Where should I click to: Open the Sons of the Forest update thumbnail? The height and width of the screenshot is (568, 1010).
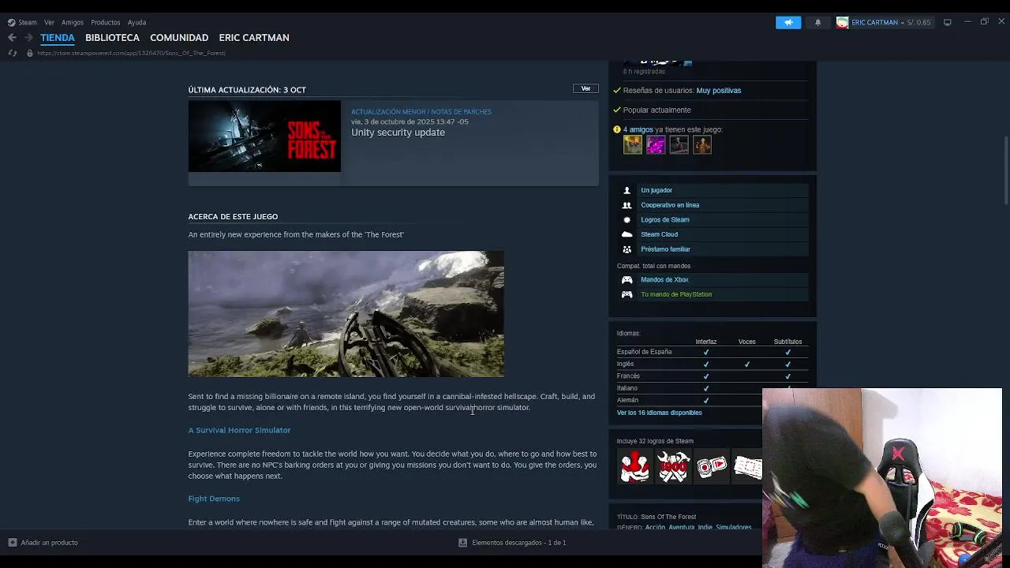point(264,136)
